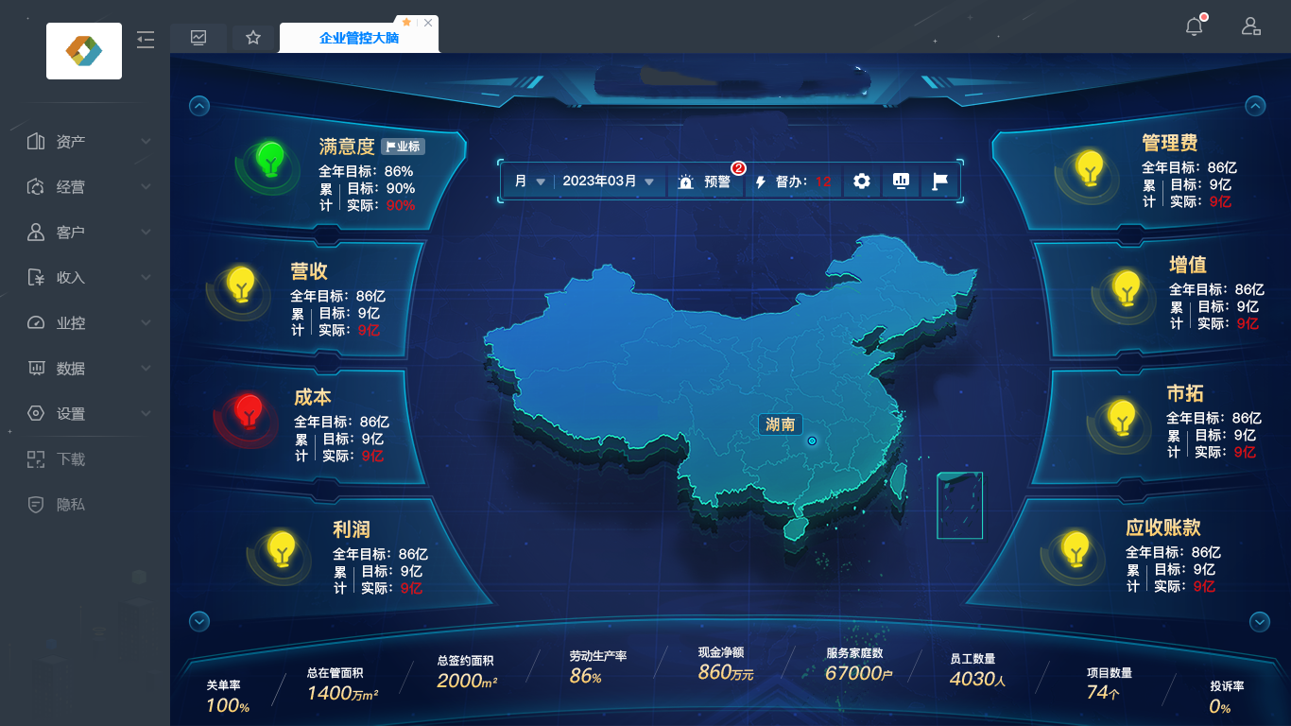
Task: Expand the 业控 menu chevron
Action: pyautogui.click(x=146, y=322)
